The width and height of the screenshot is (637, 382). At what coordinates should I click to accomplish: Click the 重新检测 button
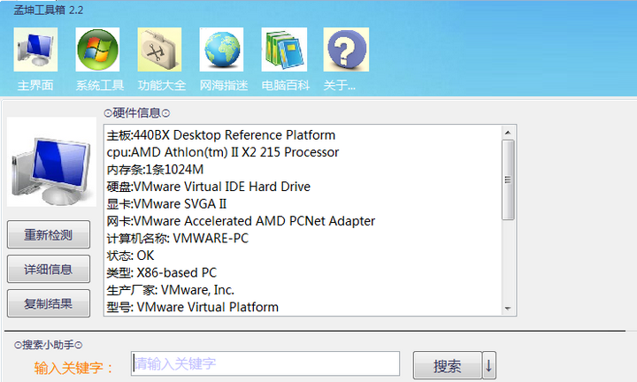(49, 234)
